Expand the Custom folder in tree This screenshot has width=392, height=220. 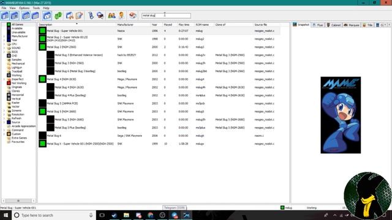click(x=4, y=134)
